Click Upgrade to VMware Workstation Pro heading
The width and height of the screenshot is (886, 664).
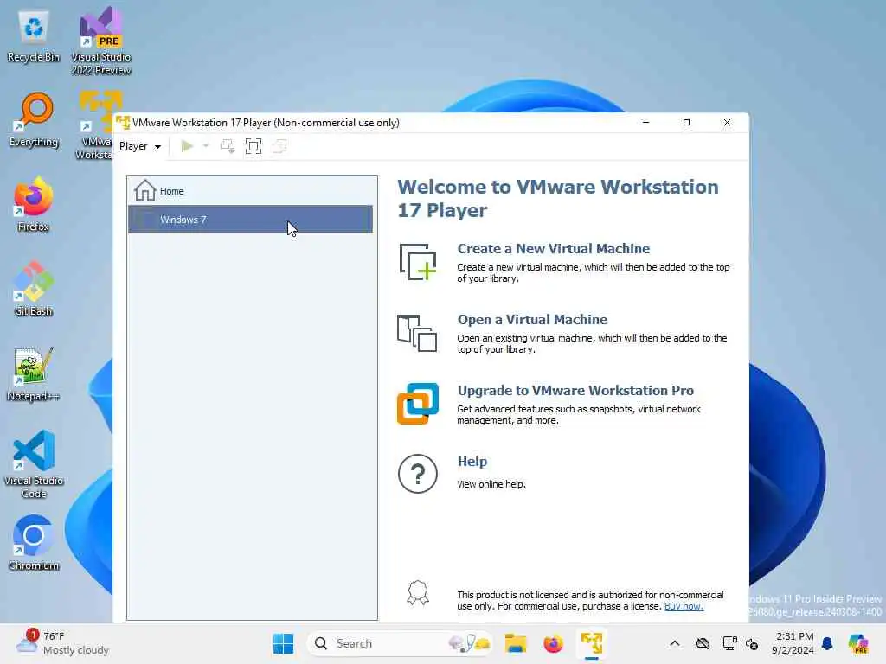[x=575, y=391]
